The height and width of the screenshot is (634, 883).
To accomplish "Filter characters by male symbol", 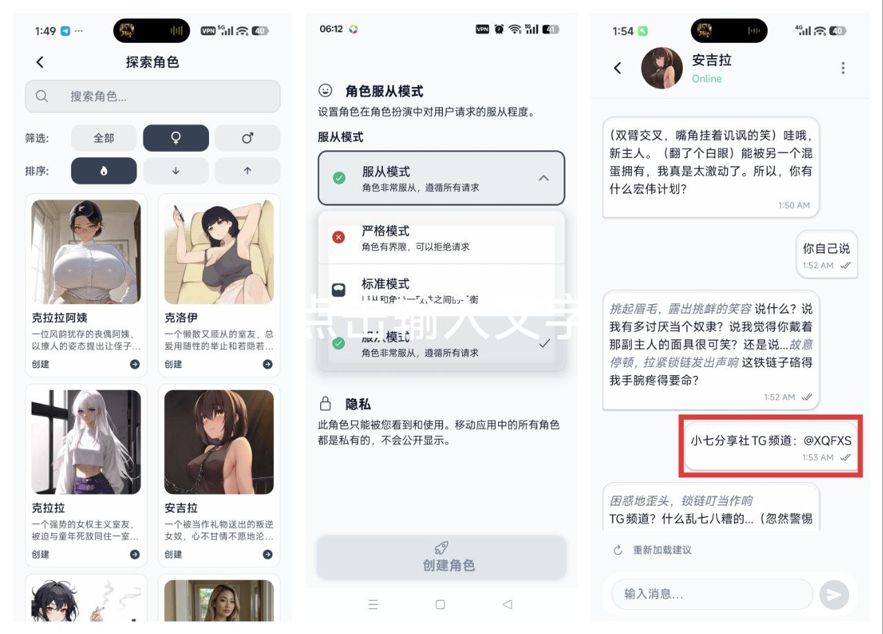I will point(247,138).
